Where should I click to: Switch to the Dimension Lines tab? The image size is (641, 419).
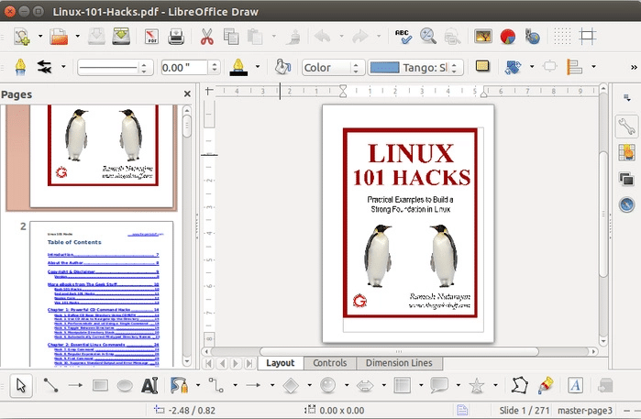coord(399,363)
